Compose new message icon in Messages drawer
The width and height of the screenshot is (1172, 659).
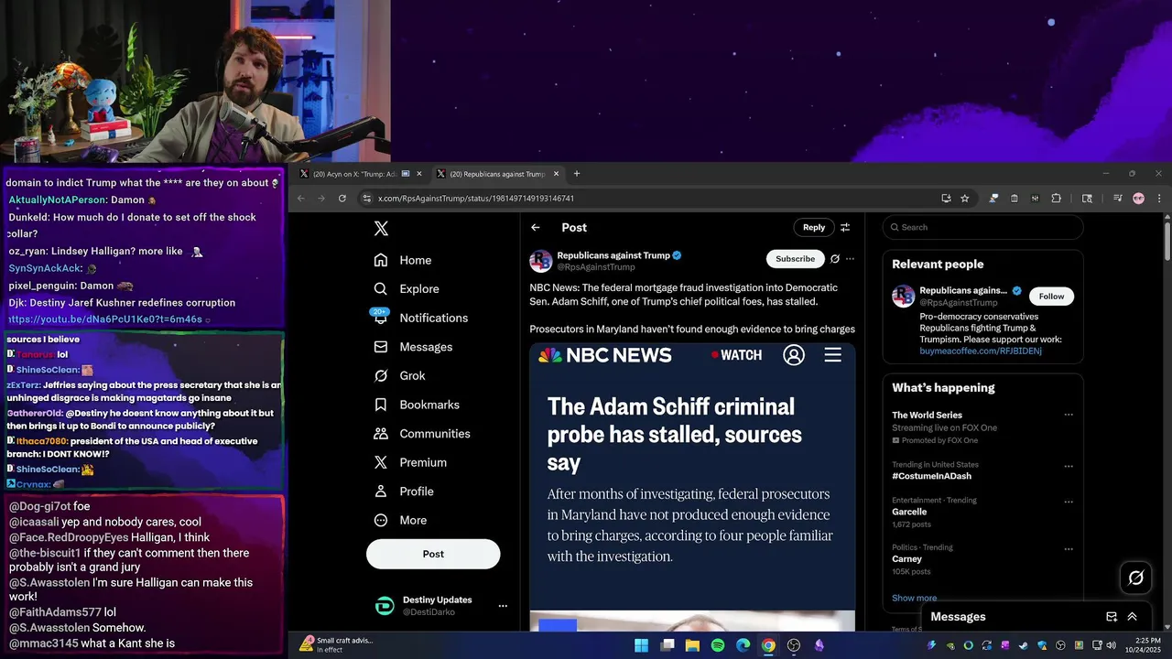(x=1112, y=617)
